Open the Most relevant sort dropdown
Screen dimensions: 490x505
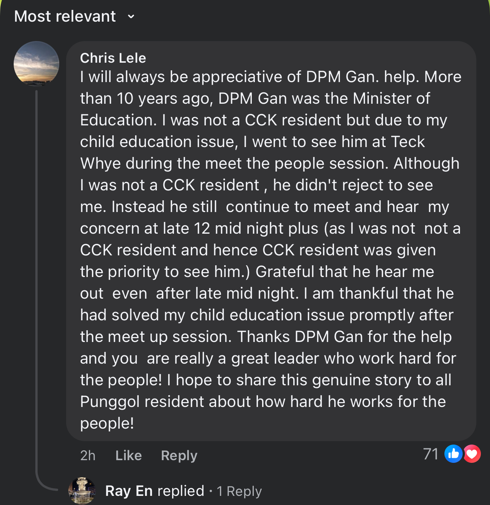coord(65,16)
